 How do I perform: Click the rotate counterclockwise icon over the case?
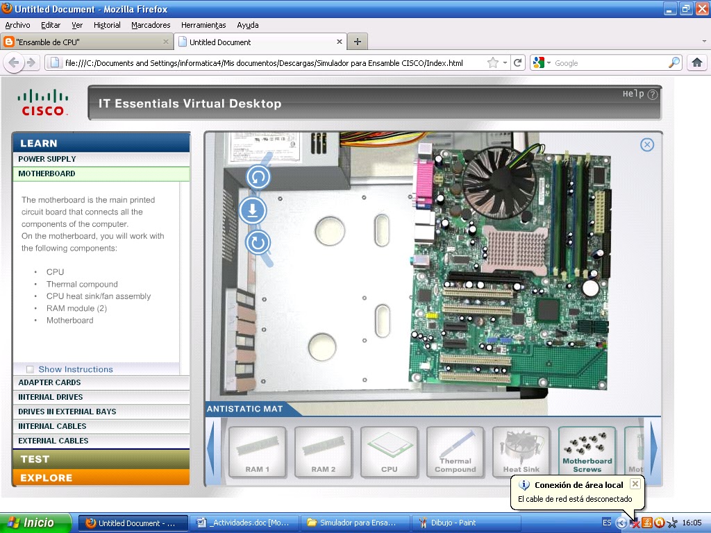click(257, 177)
